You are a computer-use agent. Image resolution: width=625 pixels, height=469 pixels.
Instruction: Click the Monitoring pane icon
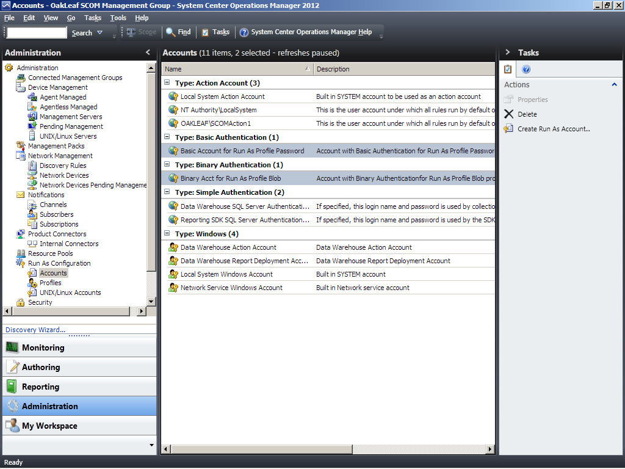click(12, 347)
